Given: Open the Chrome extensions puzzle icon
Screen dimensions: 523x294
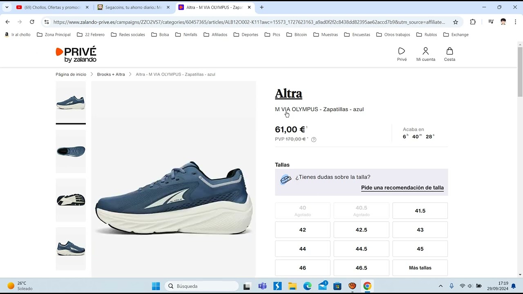Looking at the screenshot, I should coord(473,22).
